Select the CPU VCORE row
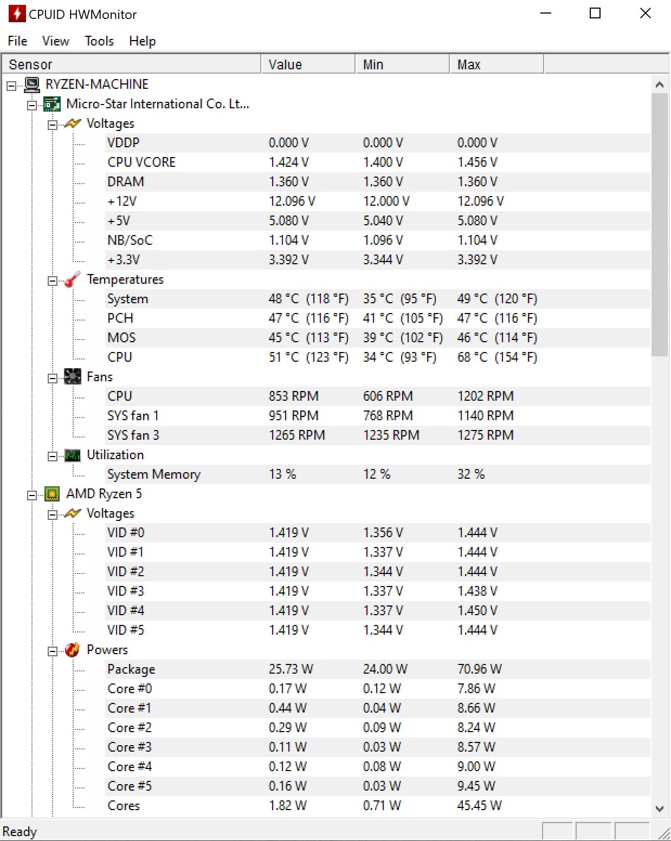671x841 pixels. (x=378, y=162)
